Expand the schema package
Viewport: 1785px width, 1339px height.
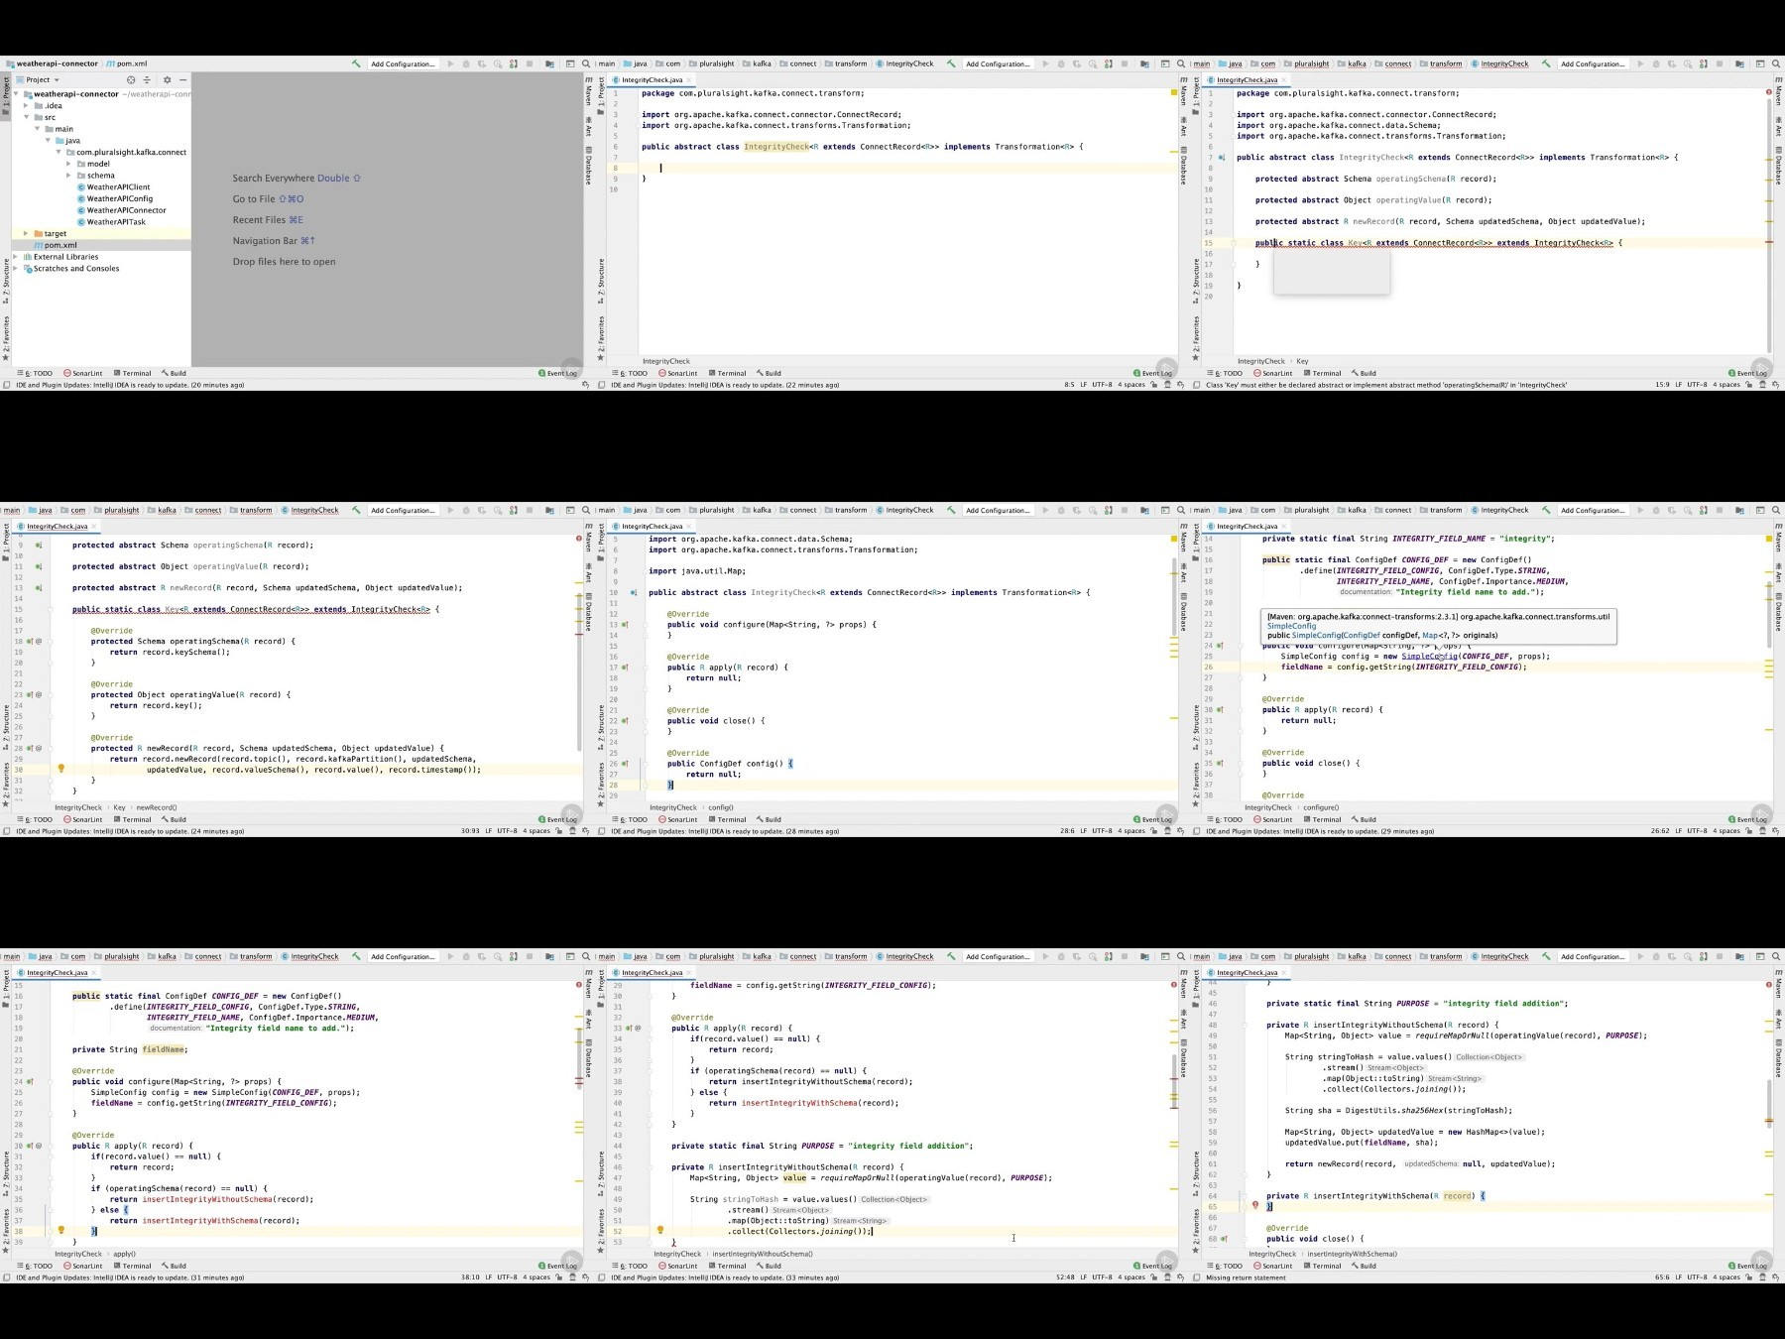[68, 176]
